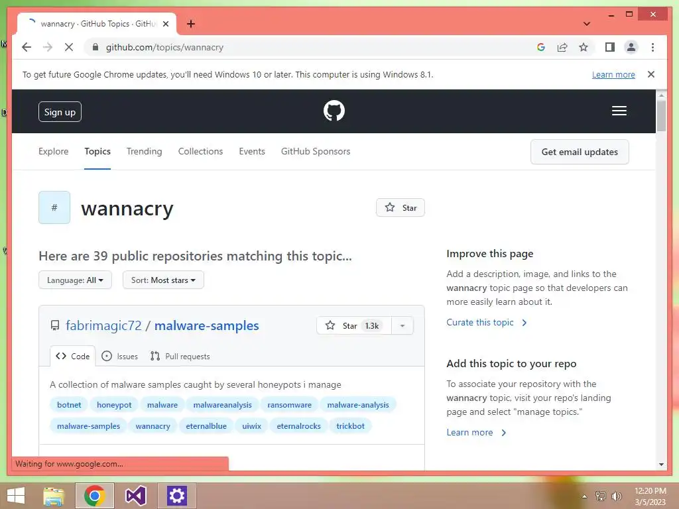Click the hashtag topic icon beside wannacry

point(54,207)
